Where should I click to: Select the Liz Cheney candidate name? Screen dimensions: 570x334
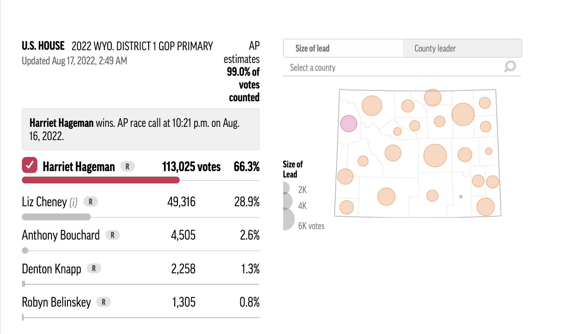pyautogui.click(x=44, y=201)
